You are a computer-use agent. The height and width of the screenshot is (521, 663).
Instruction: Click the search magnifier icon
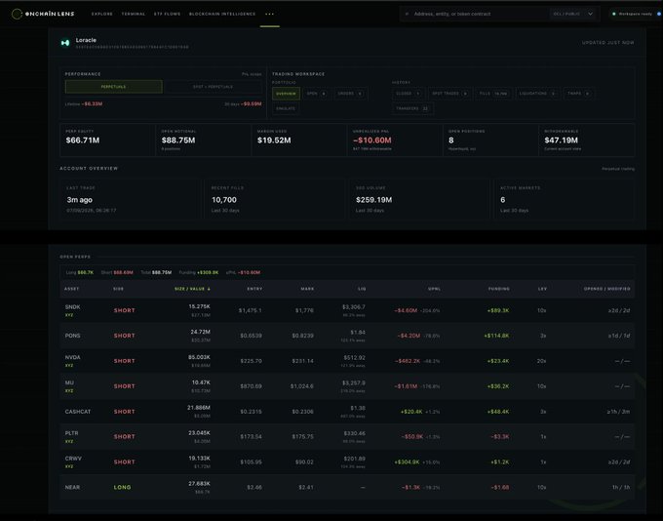point(407,14)
